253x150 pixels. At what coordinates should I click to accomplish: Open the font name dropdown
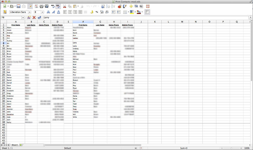pyautogui.click(x=30, y=12)
